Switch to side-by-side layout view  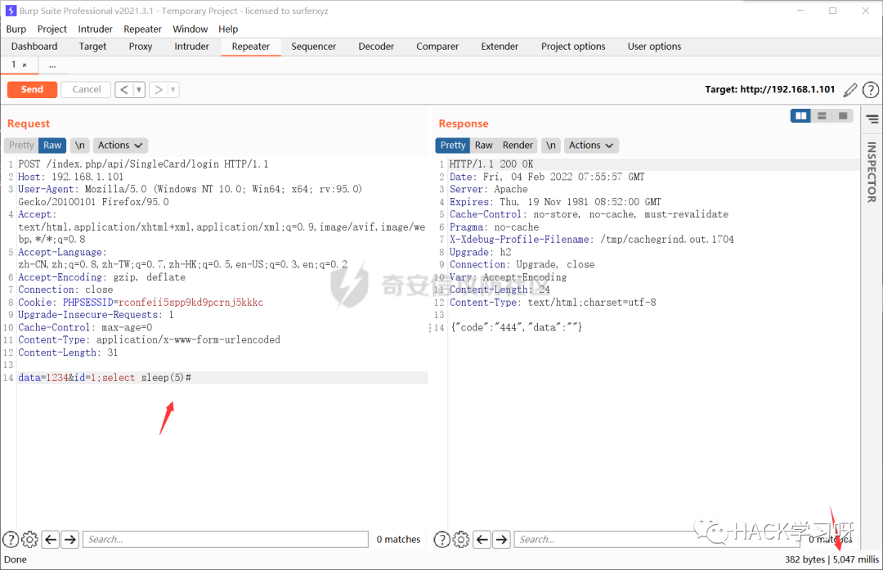point(800,116)
